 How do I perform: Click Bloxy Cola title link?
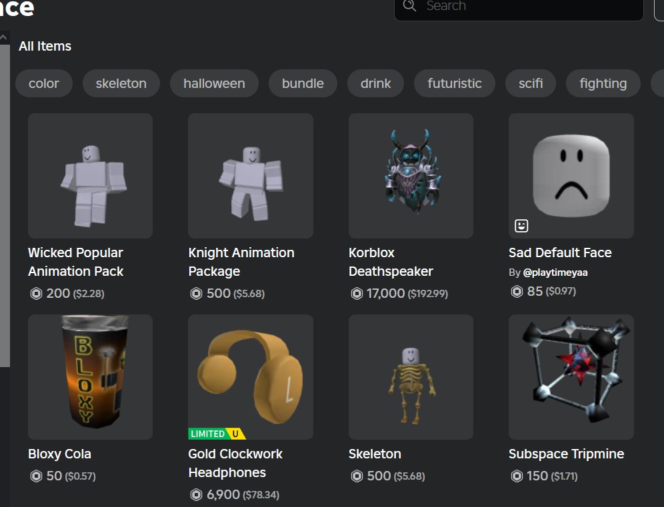[x=60, y=454]
